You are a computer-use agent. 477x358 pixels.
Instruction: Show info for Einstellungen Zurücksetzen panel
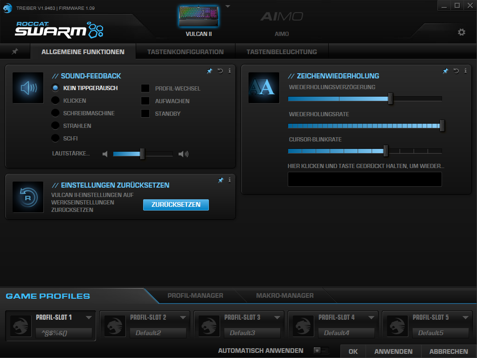[x=230, y=180]
